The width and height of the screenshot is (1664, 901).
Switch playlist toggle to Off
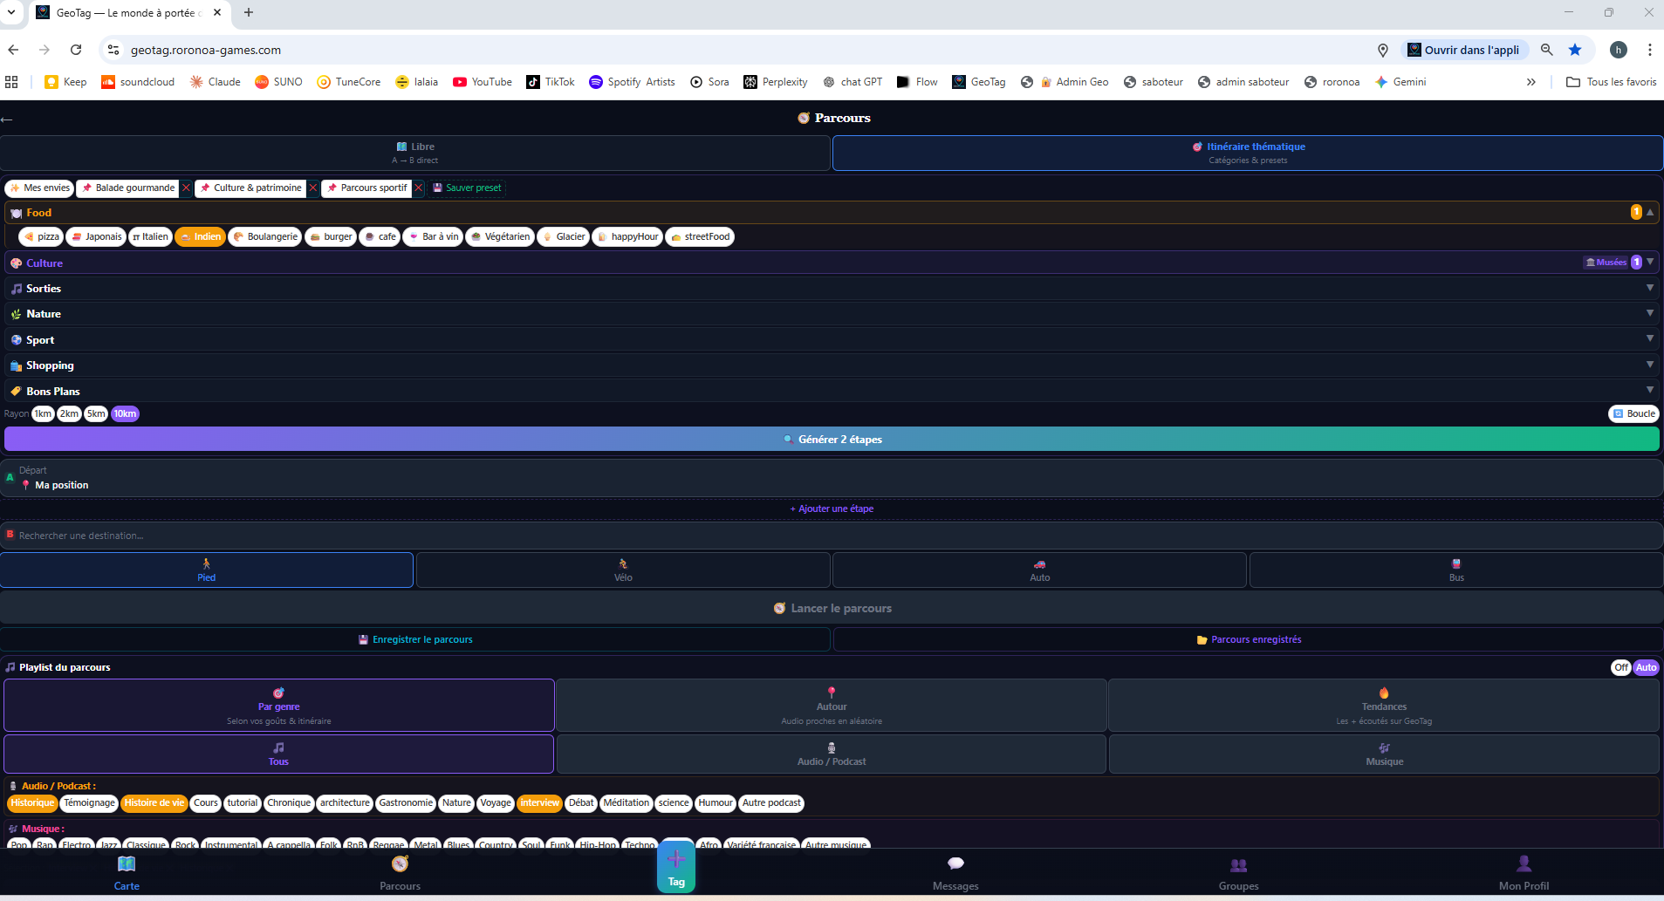tap(1620, 668)
